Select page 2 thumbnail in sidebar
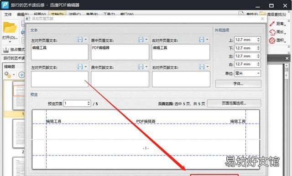292x176 pixels. tap(19, 134)
